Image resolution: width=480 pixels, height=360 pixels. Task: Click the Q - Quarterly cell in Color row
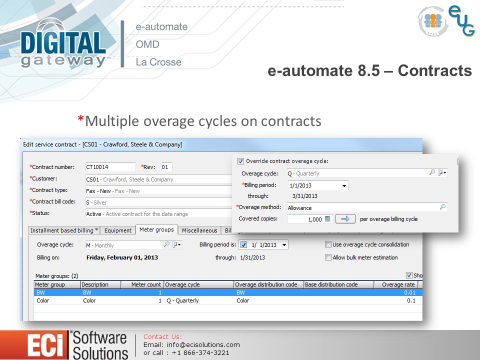pos(183,300)
